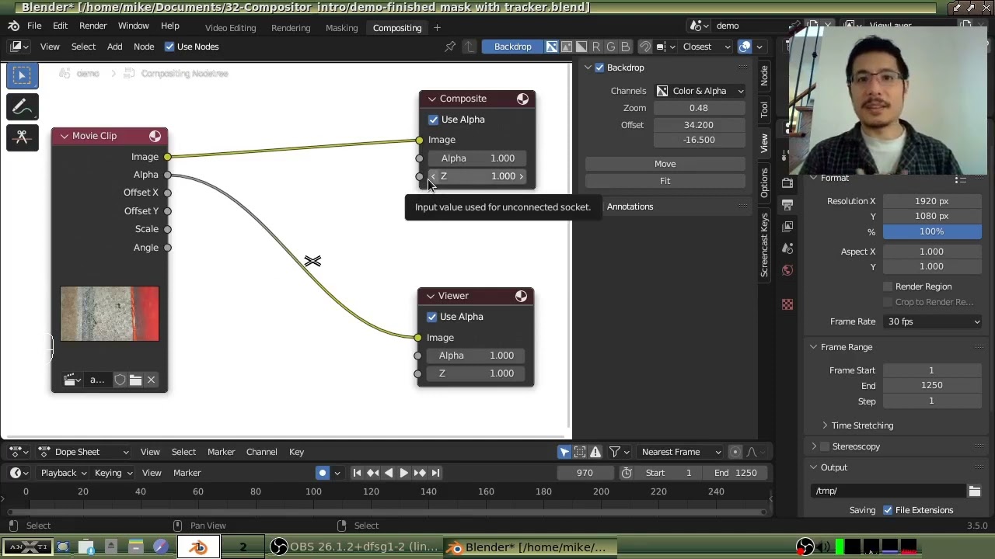This screenshot has height=559, width=995.
Task: Uncheck Use Alpha in Composite node
Action: point(433,120)
